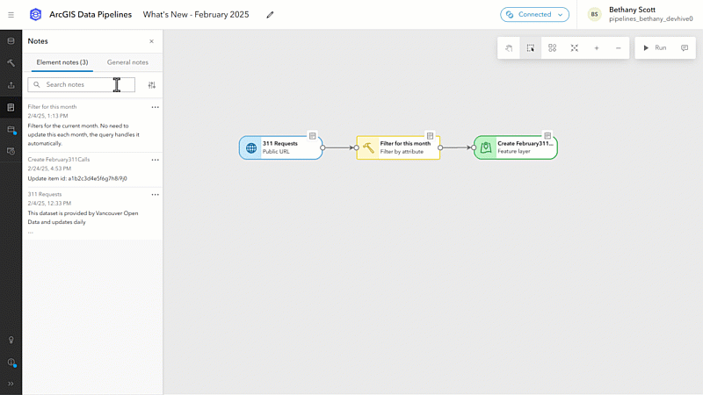Open the lightbulb tips icon

click(11, 340)
